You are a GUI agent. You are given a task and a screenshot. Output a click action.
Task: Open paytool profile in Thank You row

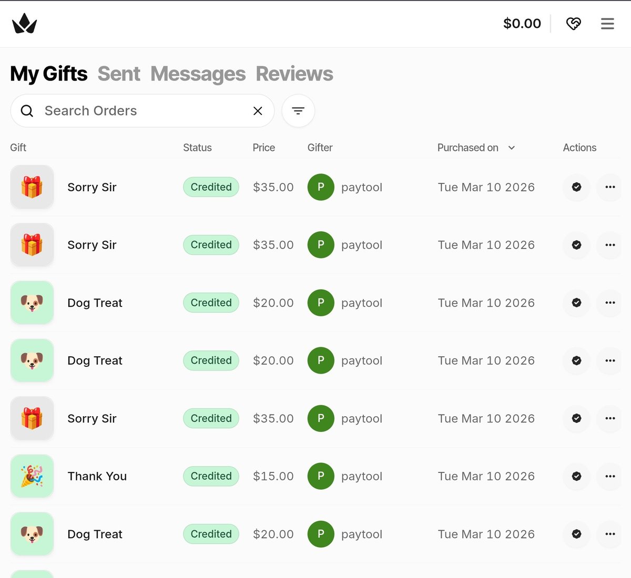pos(362,476)
